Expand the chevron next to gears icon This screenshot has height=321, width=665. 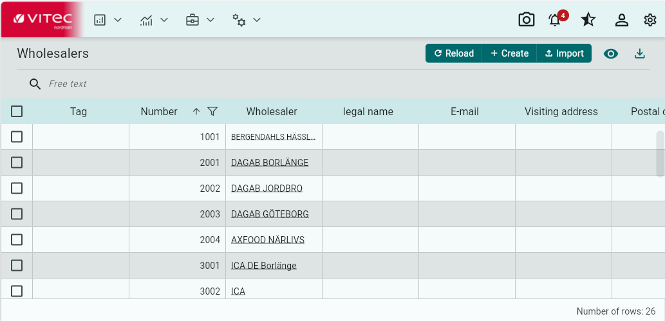pos(257,20)
